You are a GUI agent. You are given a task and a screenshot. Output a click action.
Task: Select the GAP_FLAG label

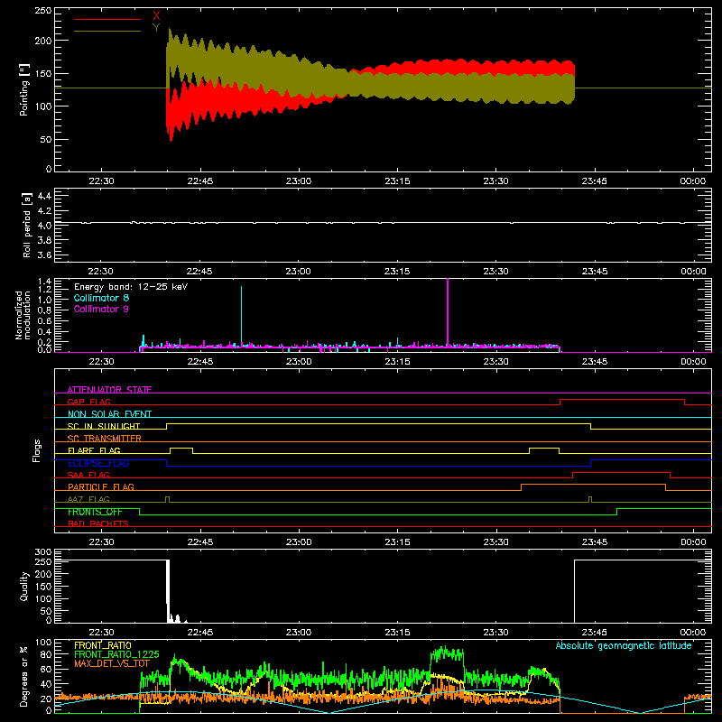click(89, 402)
